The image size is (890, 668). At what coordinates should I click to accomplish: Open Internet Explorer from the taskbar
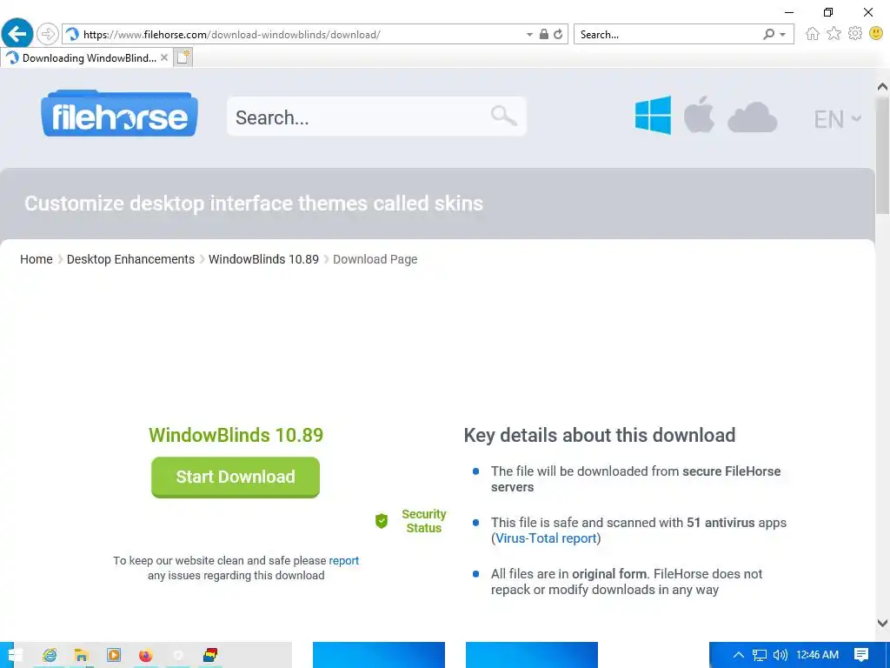pyautogui.click(x=50, y=655)
